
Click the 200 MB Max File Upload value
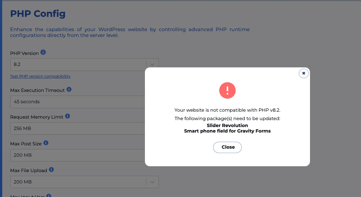click(x=22, y=182)
